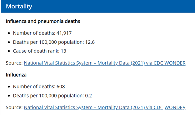Click the 'Number of deaths: 608' list item

[39, 87]
